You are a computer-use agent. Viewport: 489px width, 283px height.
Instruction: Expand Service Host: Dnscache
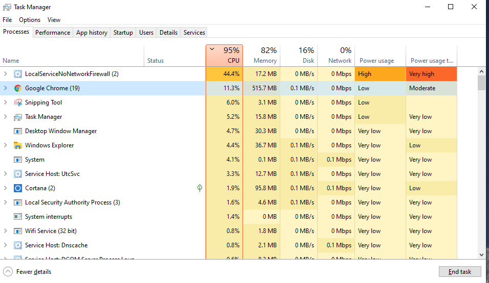(5, 245)
